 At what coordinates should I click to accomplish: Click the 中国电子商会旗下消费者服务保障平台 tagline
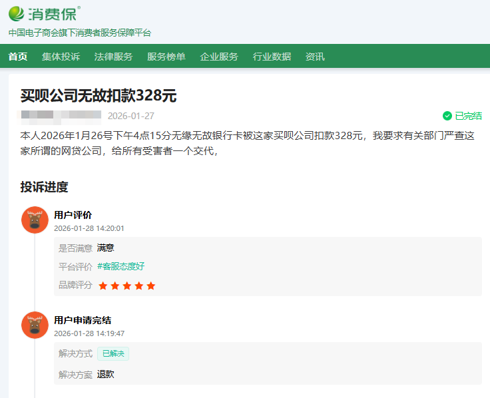click(80, 33)
